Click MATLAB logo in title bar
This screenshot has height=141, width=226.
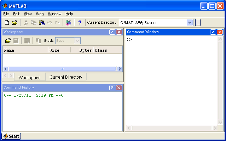[5, 6]
